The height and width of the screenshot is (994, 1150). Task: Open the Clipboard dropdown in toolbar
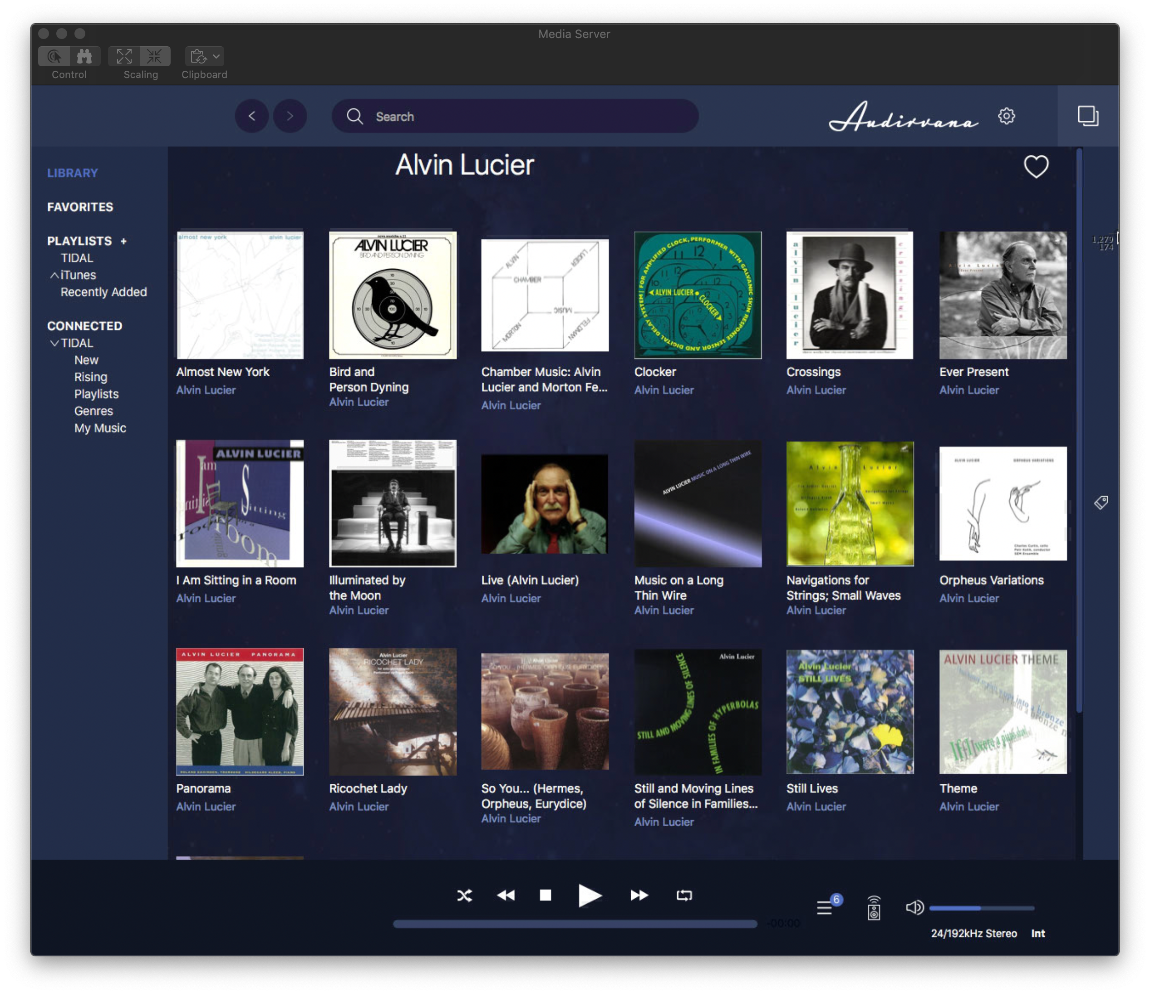click(204, 56)
